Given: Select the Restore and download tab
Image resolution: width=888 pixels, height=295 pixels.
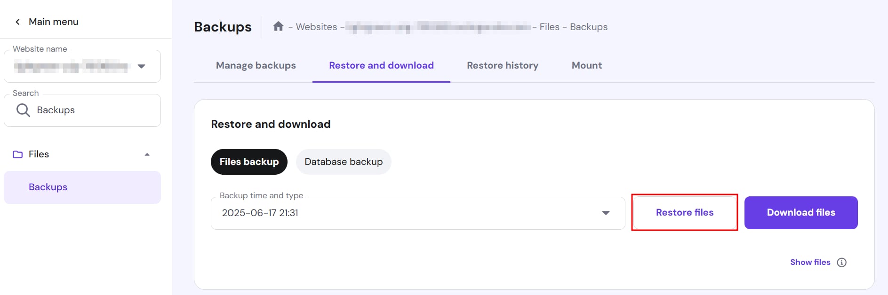Looking at the screenshot, I should pyautogui.click(x=381, y=66).
